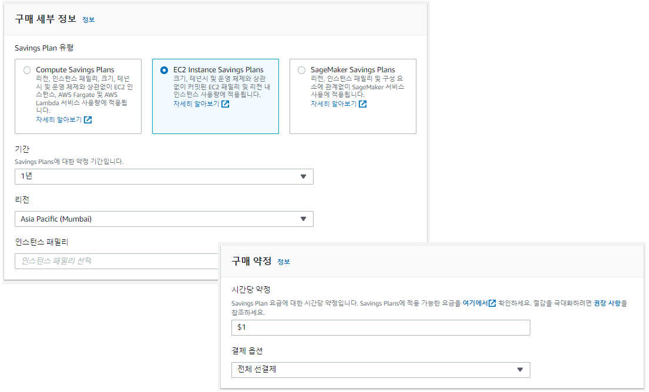Click the 구매 약정 heading text
649x392 pixels.
click(251, 261)
